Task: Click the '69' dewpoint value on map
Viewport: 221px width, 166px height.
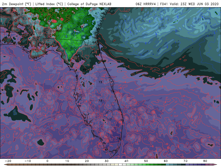Action: coord(85,69)
